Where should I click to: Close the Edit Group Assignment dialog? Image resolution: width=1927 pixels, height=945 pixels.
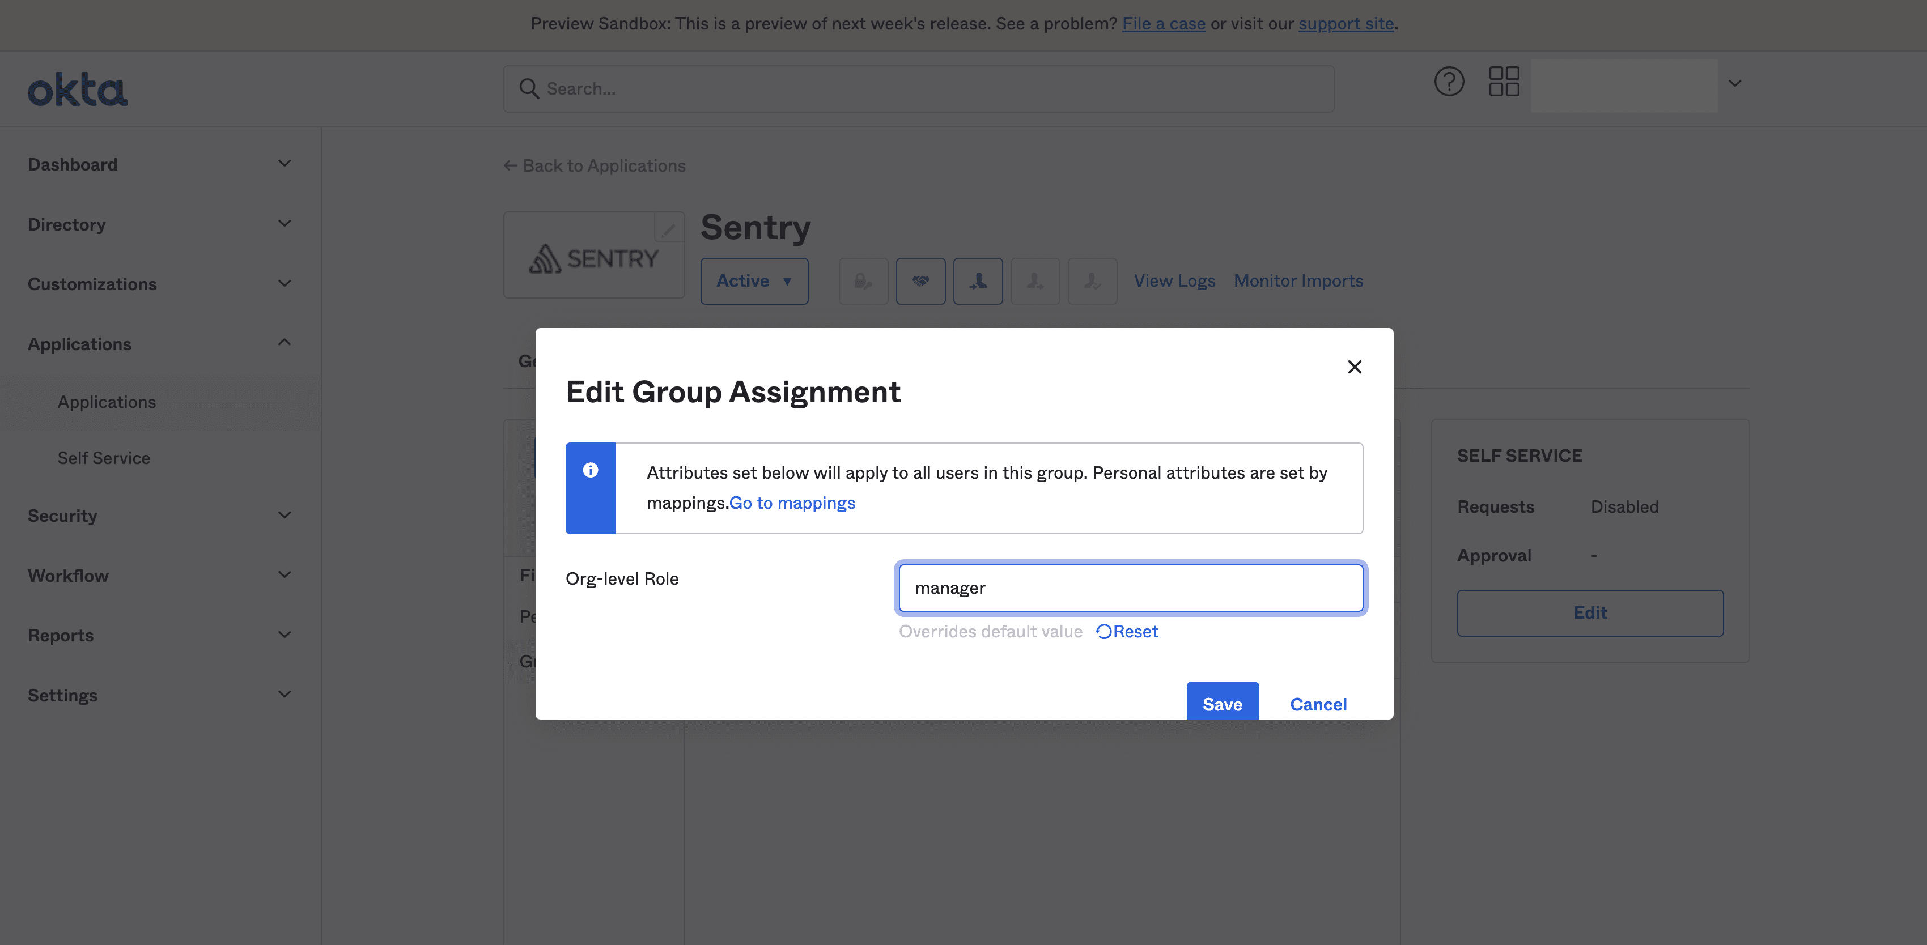coord(1354,367)
